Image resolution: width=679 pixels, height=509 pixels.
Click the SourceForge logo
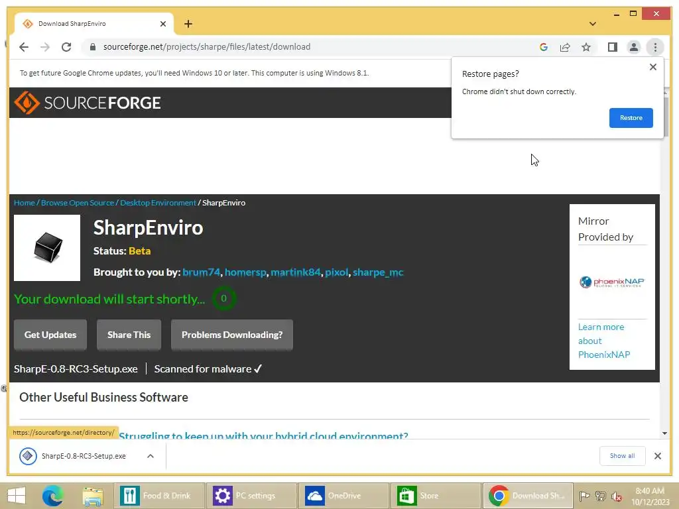88,103
